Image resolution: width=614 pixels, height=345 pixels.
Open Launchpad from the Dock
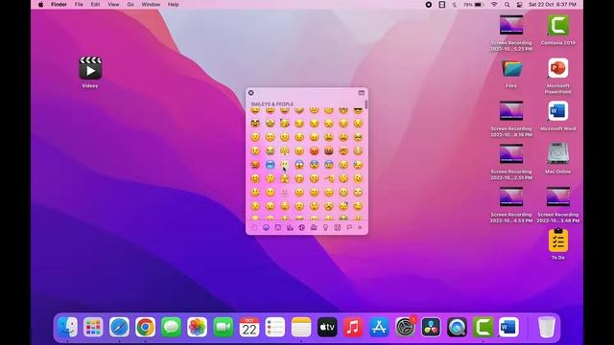pyautogui.click(x=93, y=327)
